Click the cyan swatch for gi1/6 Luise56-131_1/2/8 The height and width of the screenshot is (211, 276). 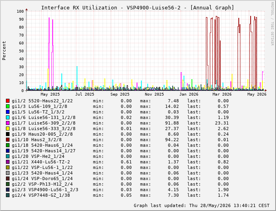(8, 117)
